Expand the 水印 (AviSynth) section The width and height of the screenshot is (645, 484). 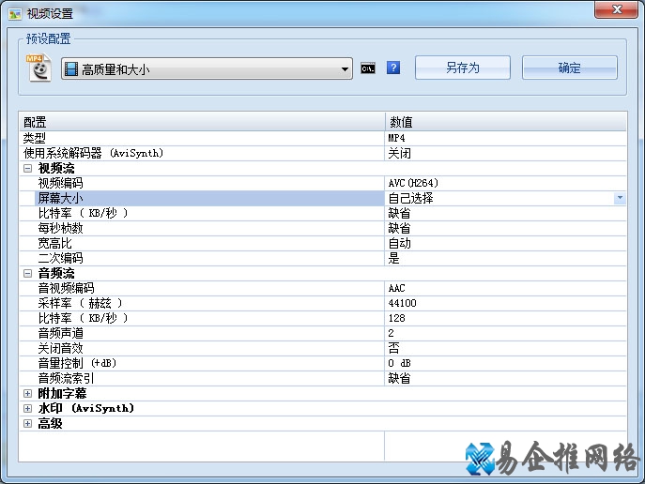pos(27,408)
